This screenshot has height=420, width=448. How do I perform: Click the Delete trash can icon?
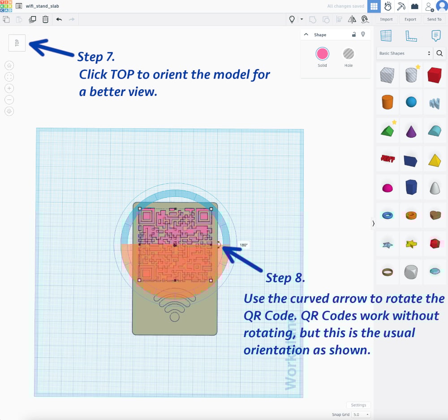coord(45,19)
